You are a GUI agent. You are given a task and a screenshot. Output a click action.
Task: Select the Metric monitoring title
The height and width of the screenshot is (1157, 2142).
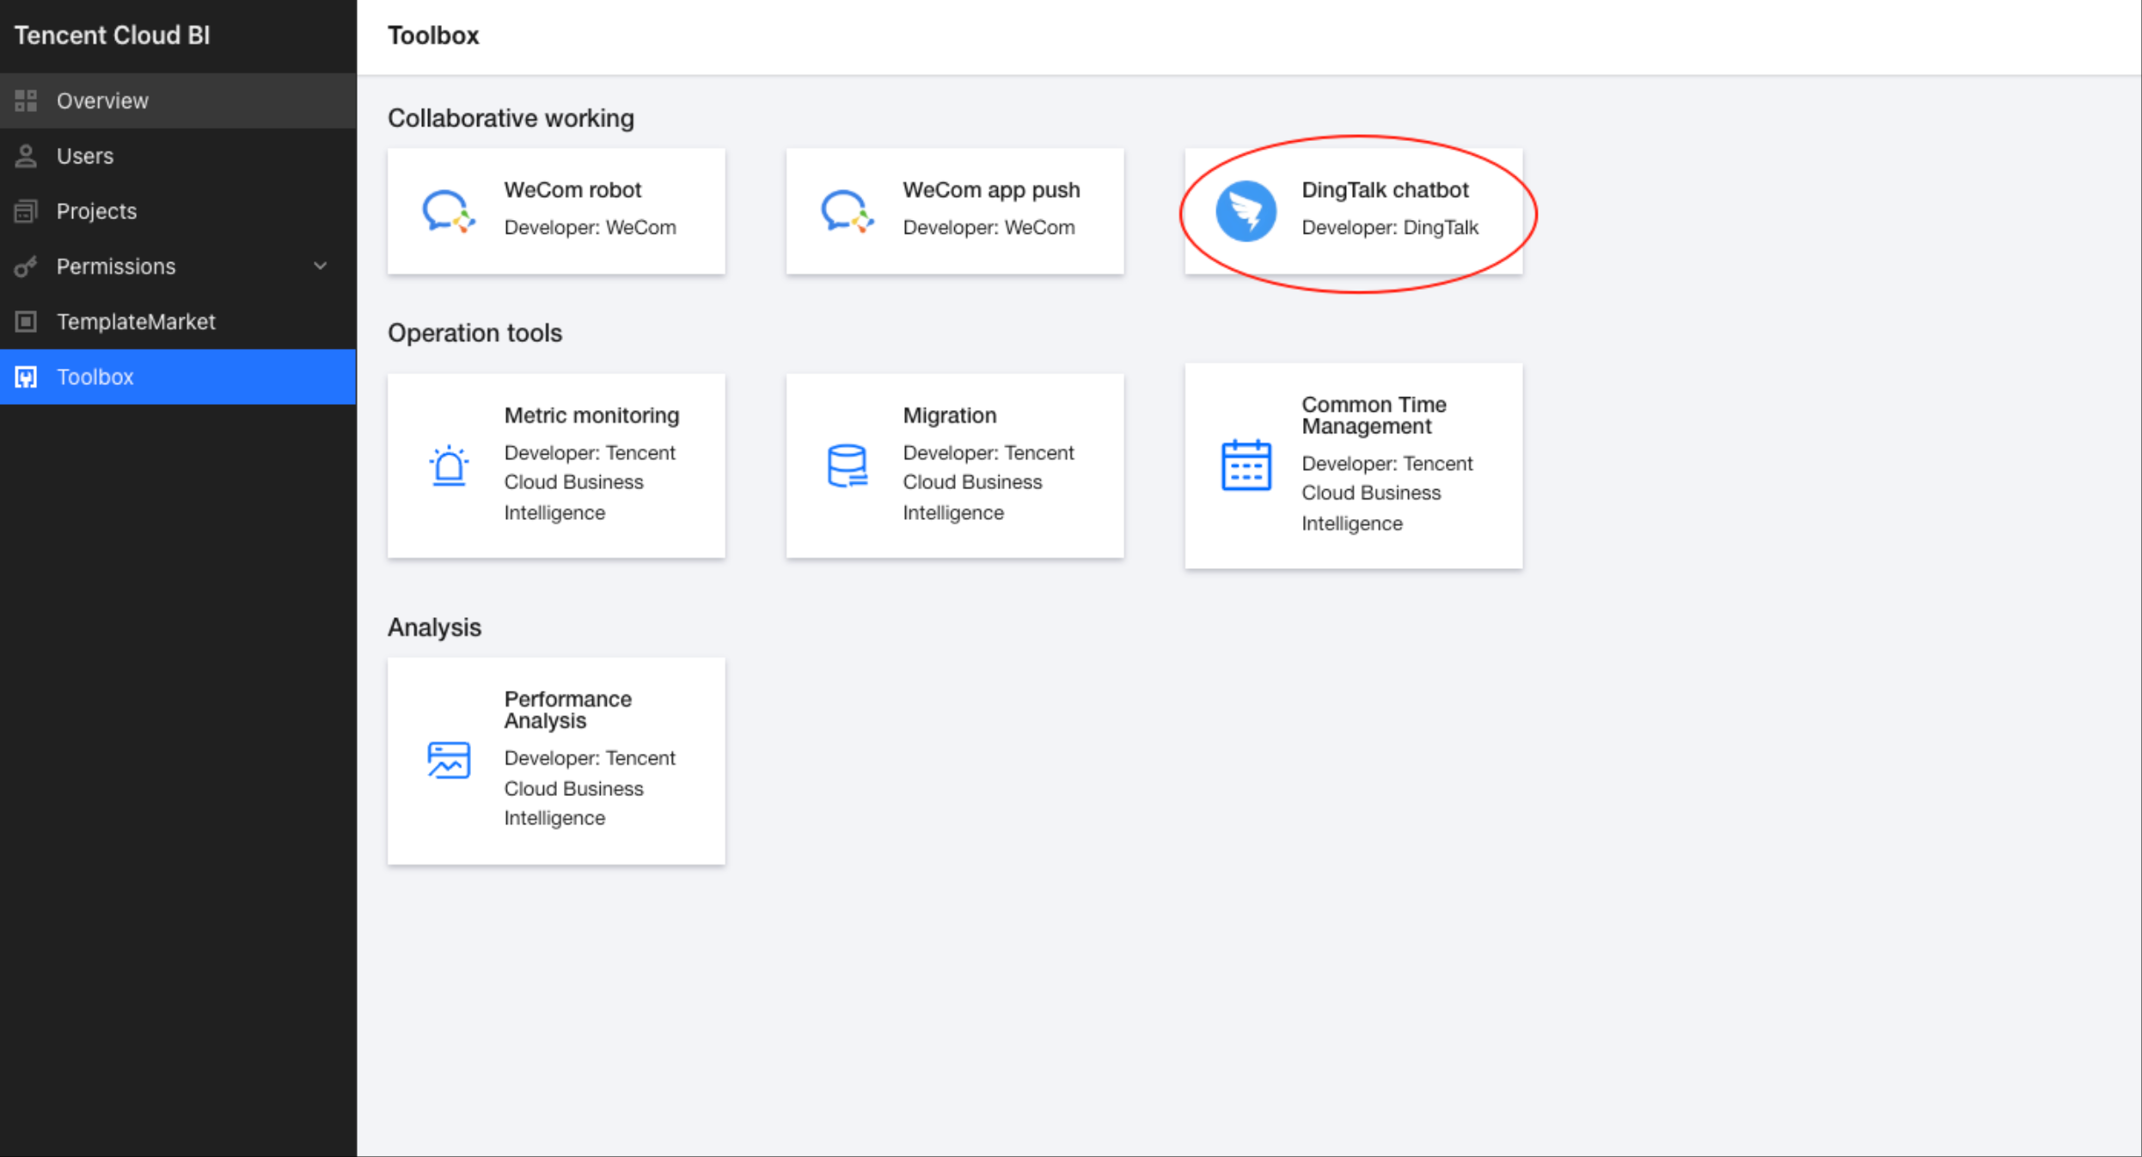(591, 415)
